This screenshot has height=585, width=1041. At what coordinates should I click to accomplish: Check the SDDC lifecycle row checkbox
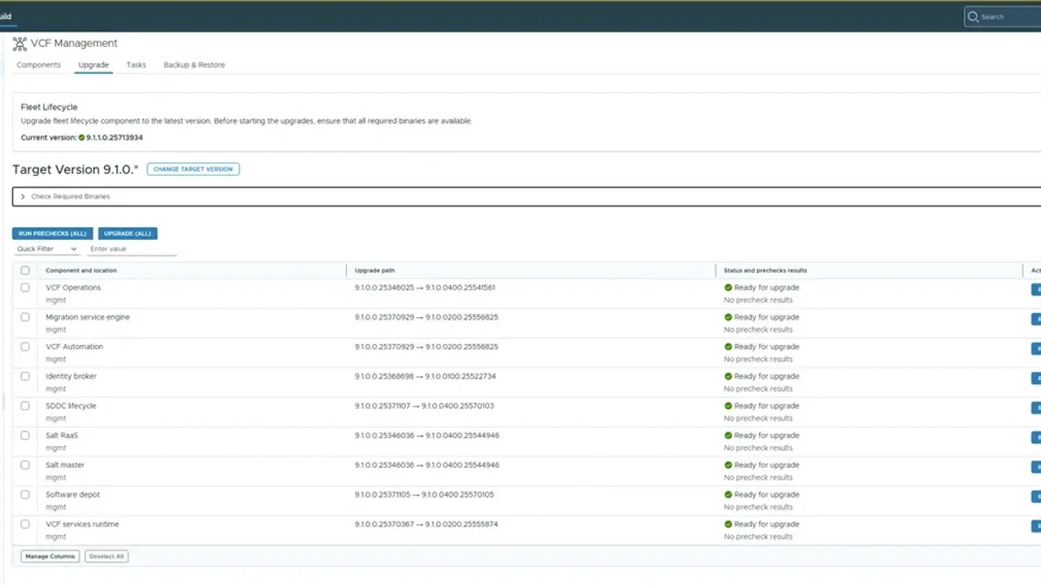pyautogui.click(x=25, y=406)
